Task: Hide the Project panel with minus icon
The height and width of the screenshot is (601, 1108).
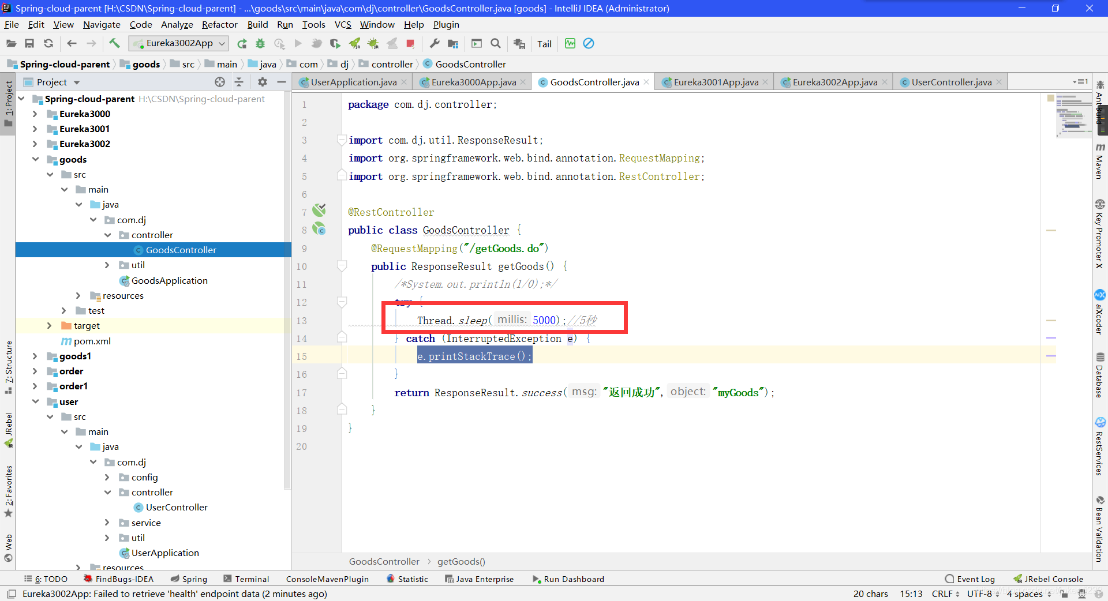Action: [x=282, y=82]
